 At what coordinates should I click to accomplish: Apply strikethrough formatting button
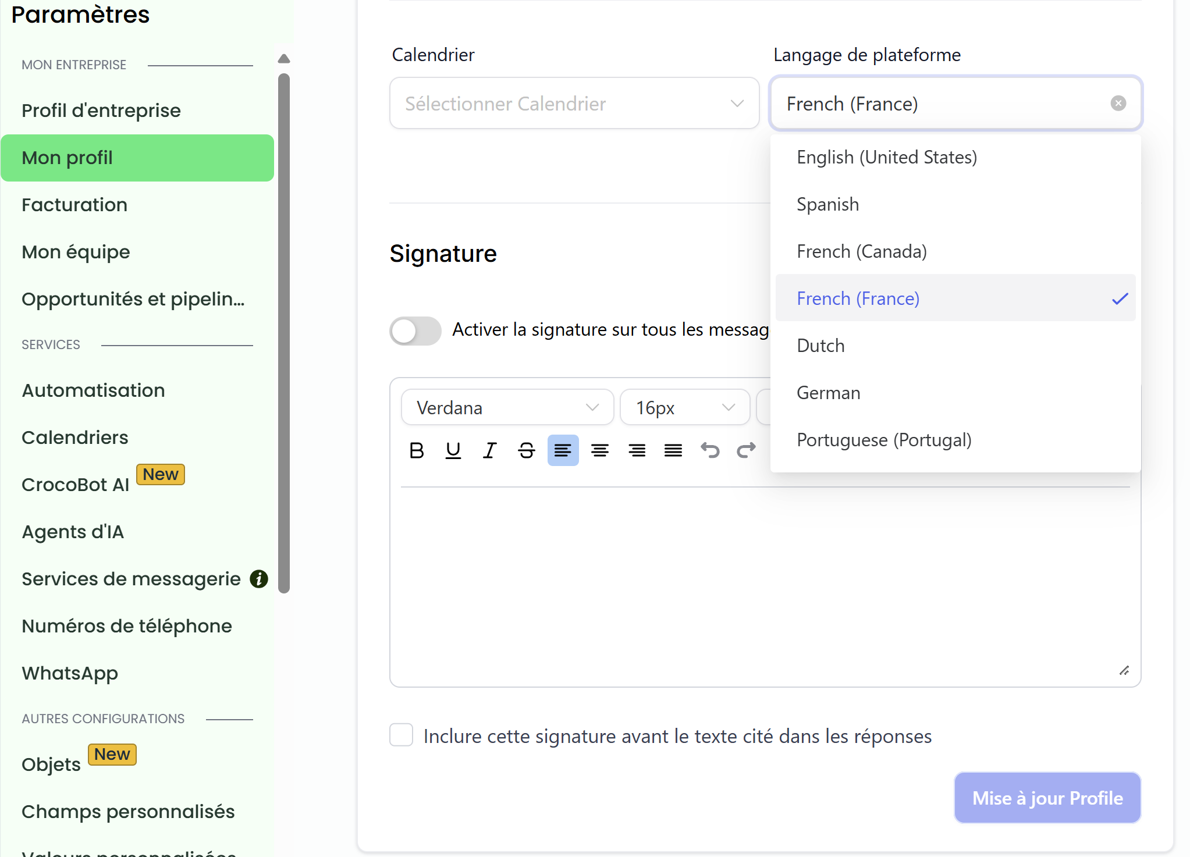click(x=527, y=450)
